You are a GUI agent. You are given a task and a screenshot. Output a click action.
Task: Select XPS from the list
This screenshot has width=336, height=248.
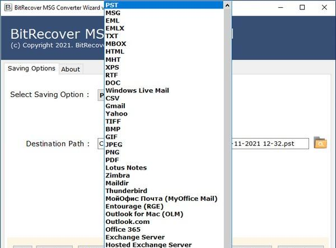pos(164,67)
